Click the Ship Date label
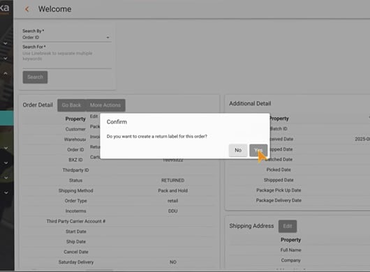370x272 pixels. point(76,242)
